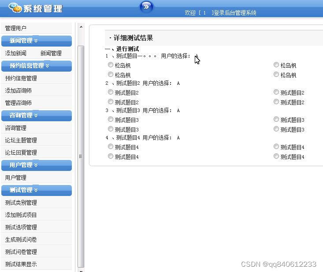
Task: Open 管理用户 in the sidebar
Action: coord(16,28)
